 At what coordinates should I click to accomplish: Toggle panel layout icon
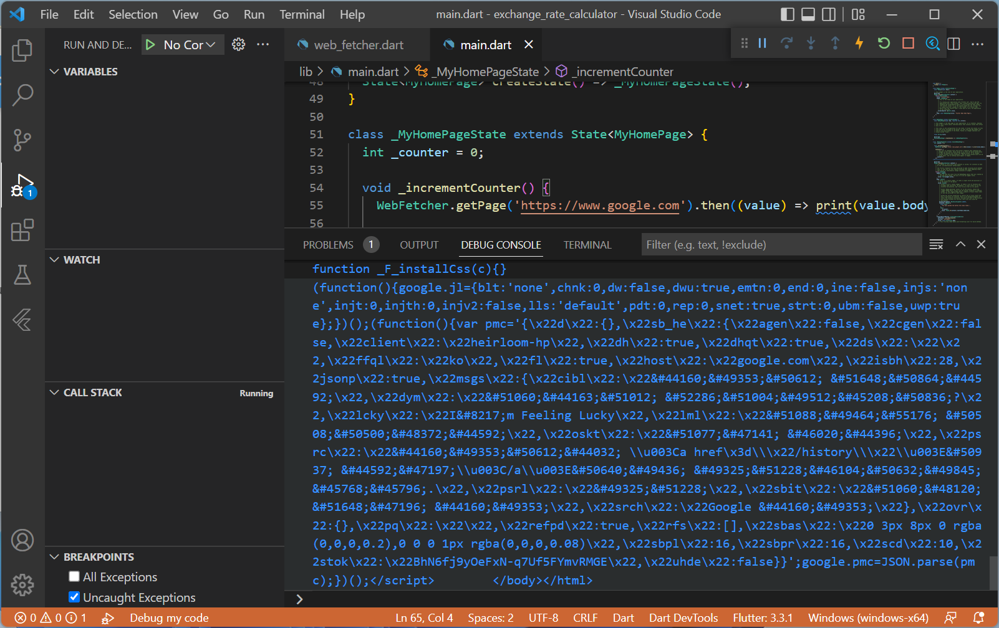(808, 14)
